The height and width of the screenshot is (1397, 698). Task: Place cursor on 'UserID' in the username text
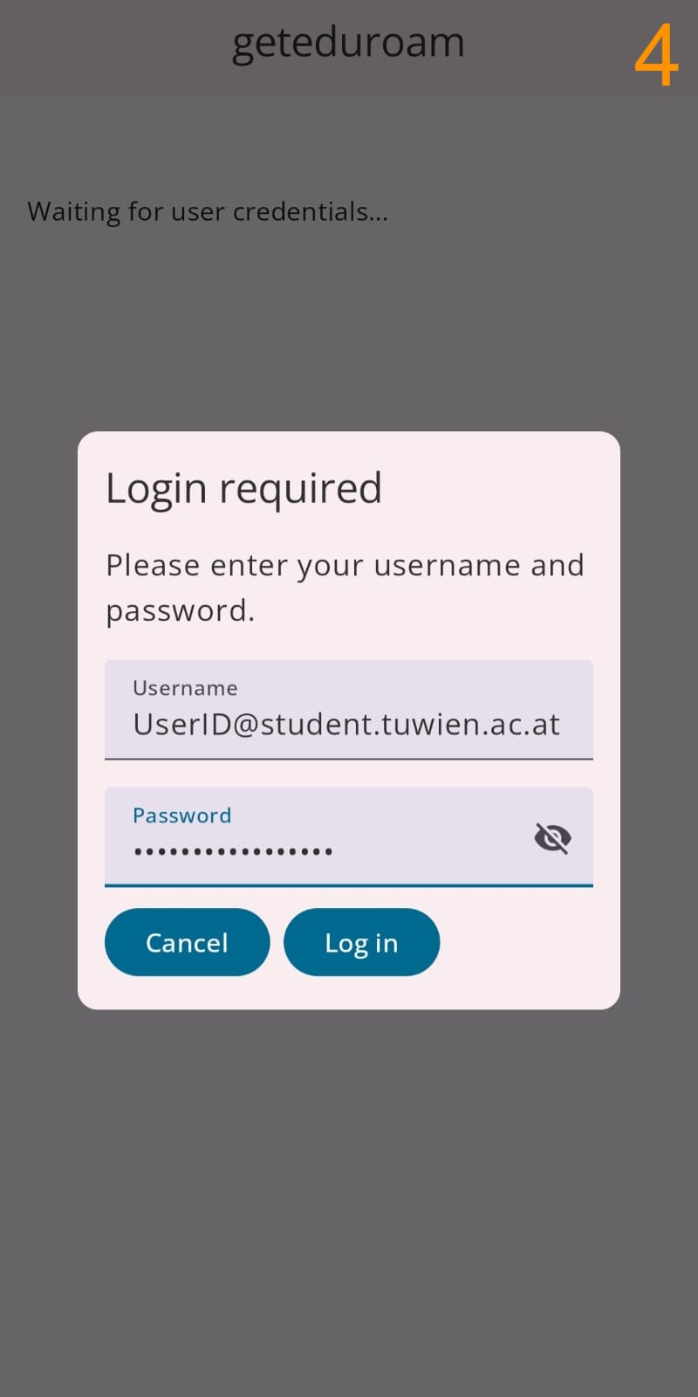182,725
